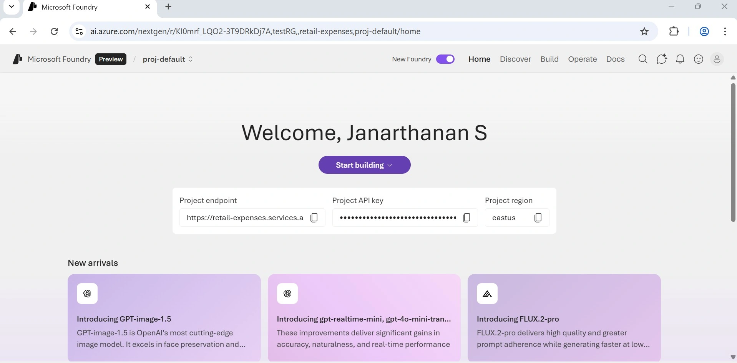The image size is (737, 363).
Task: Click the Microsoft Foundry logo icon
Action: [x=17, y=59]
